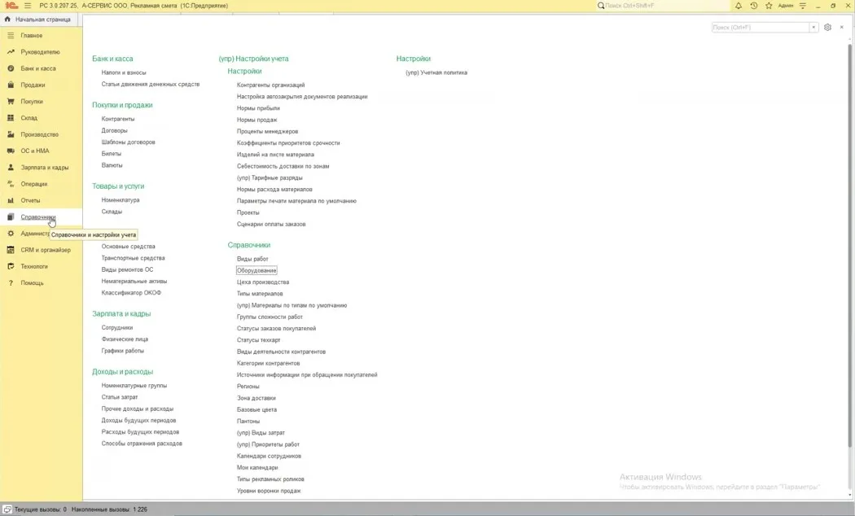The width and height of the screenshot is (855, 516).
Task: Click the status bar calls icon
Action: (x=7, y=509)
